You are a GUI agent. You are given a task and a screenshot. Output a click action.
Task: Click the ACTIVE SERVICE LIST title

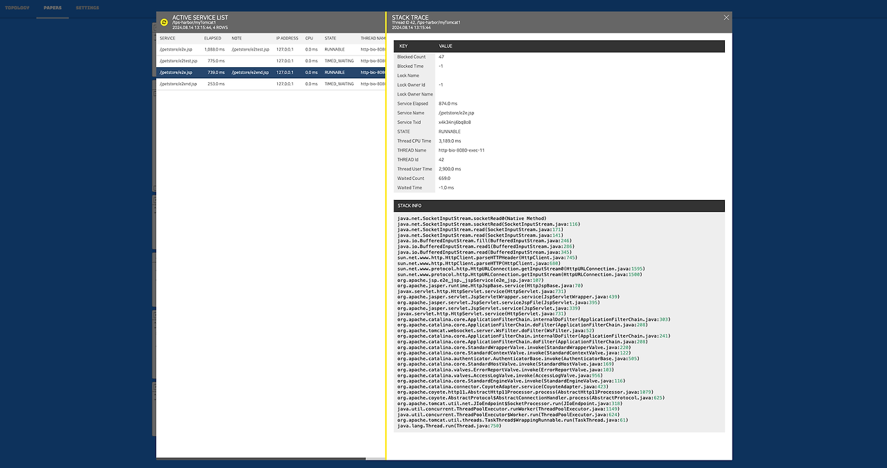(200, 17)
